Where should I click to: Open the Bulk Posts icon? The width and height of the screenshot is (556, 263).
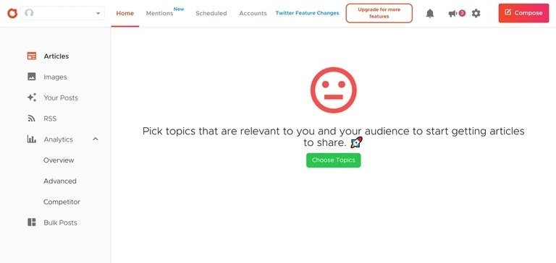(x=32, y=223)
